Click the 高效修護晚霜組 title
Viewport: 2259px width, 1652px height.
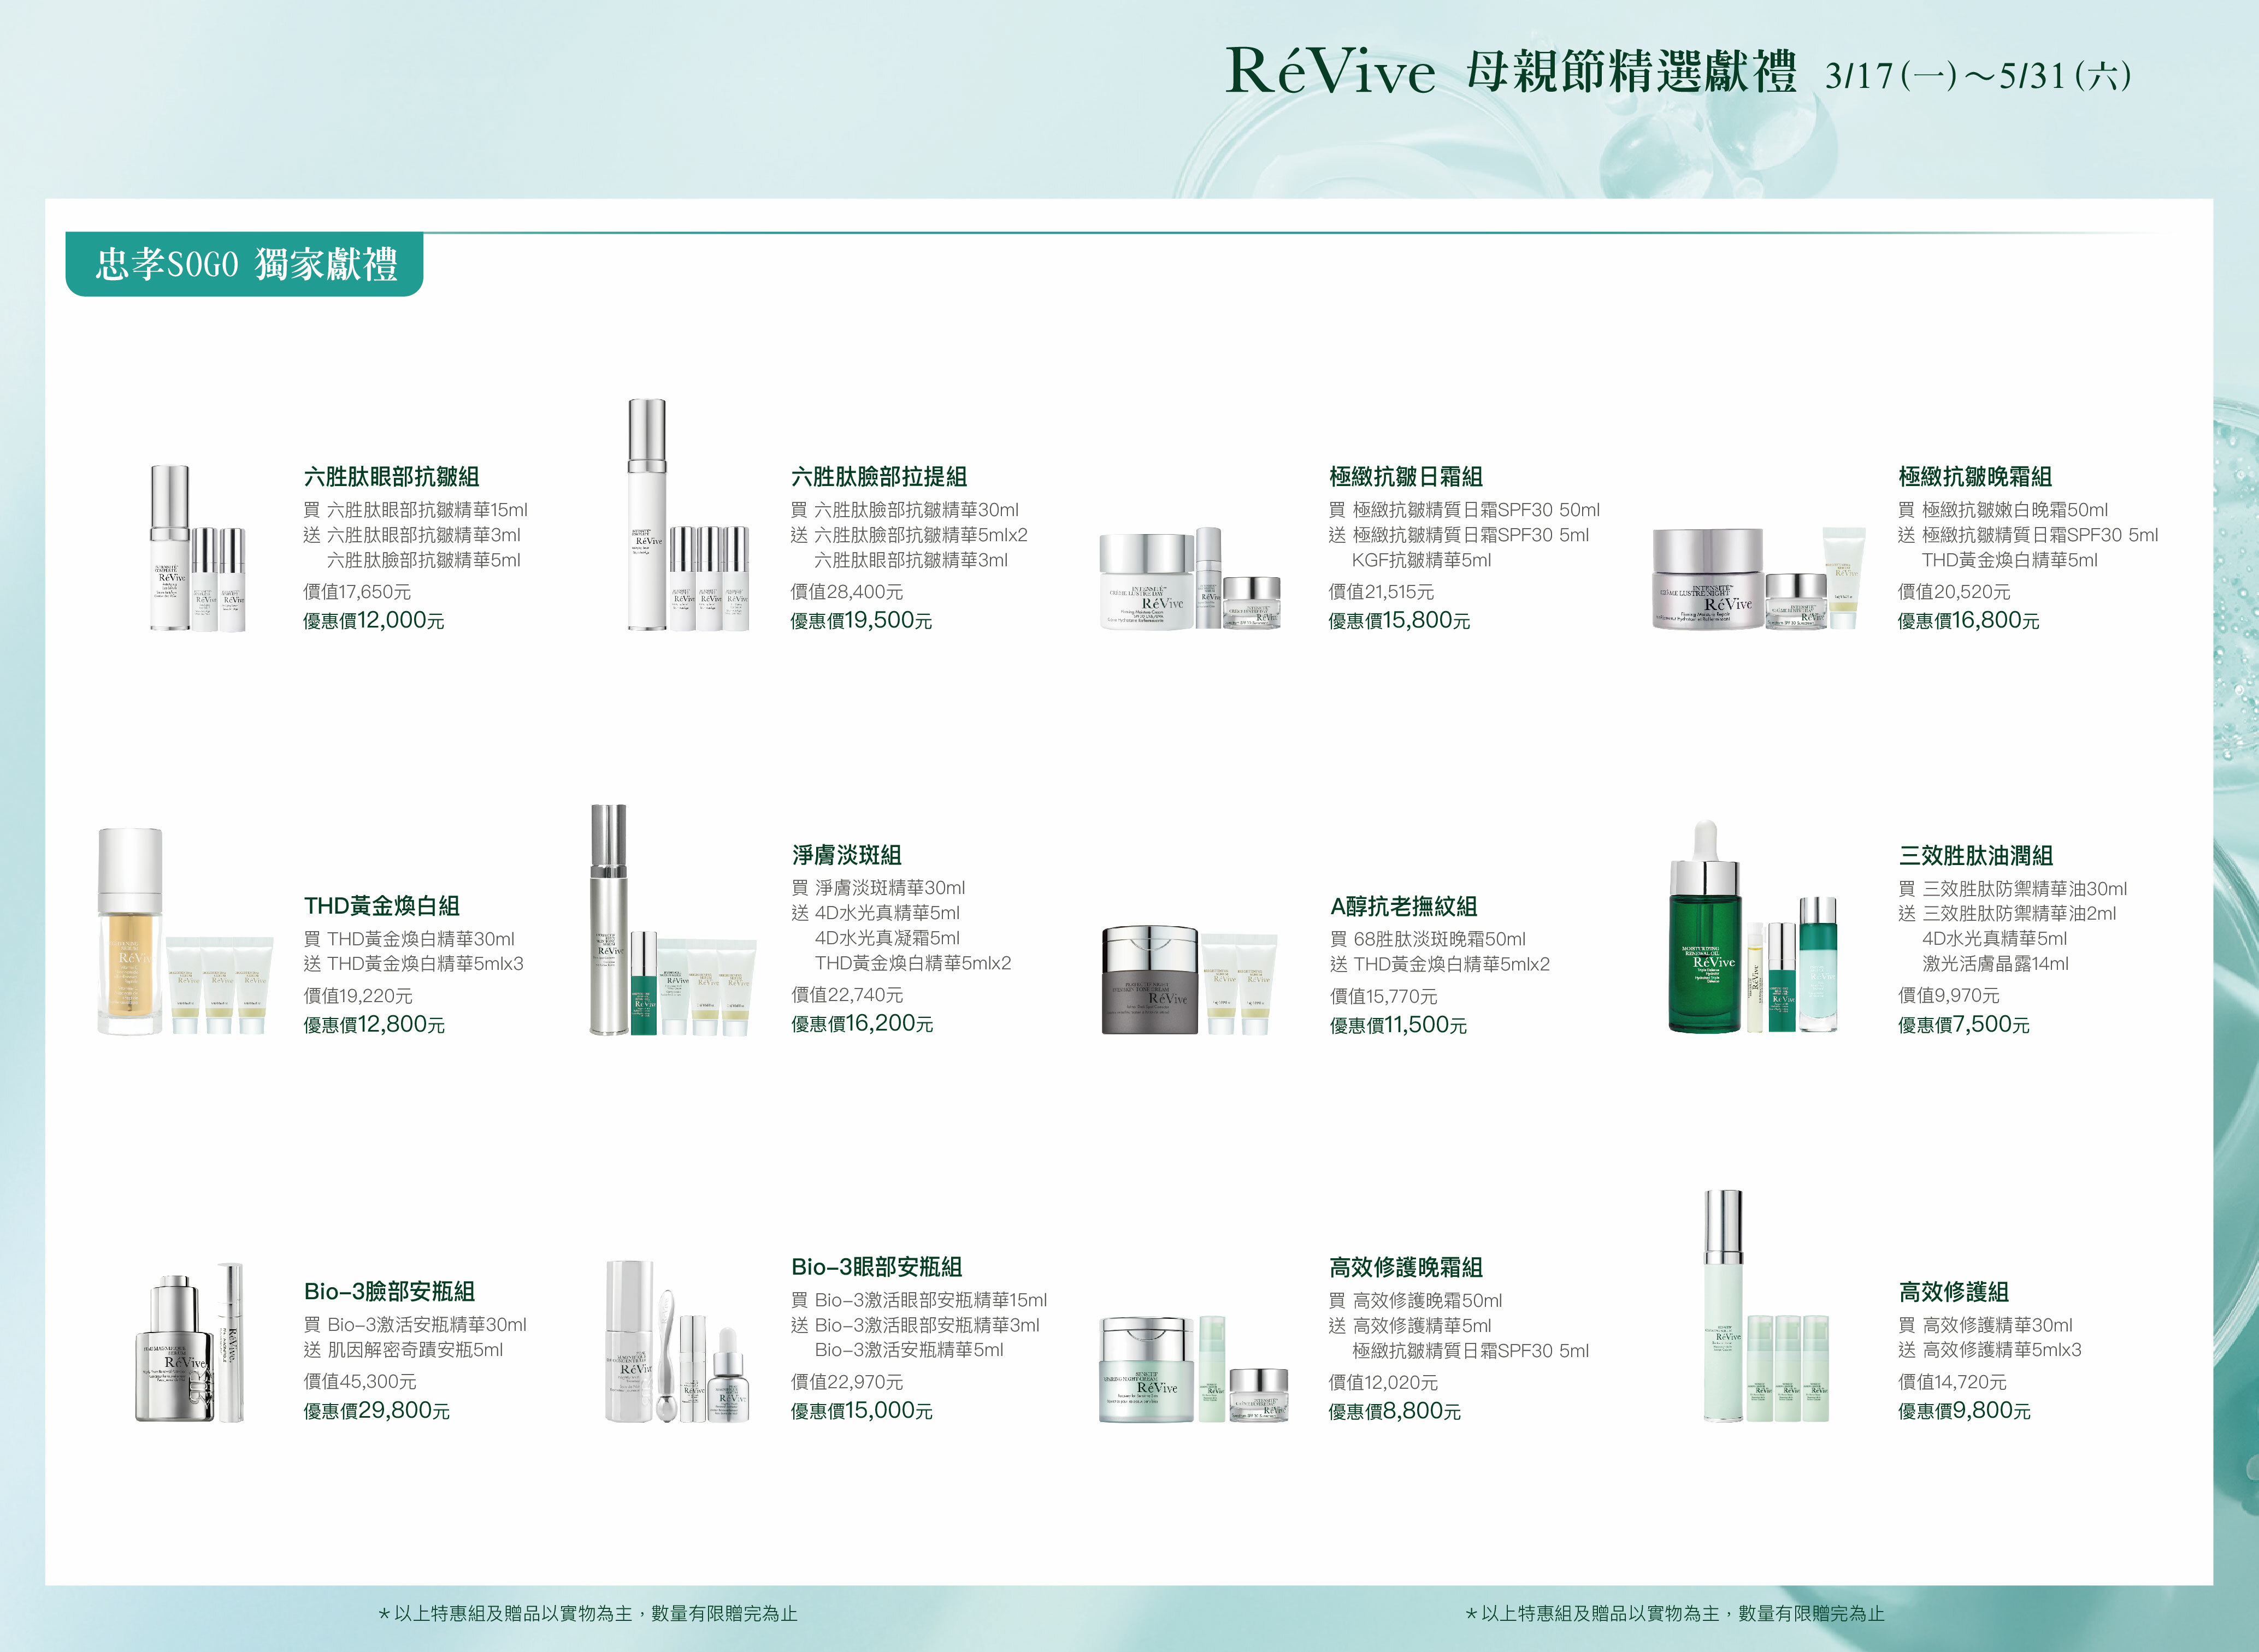coord(1406,1268)
